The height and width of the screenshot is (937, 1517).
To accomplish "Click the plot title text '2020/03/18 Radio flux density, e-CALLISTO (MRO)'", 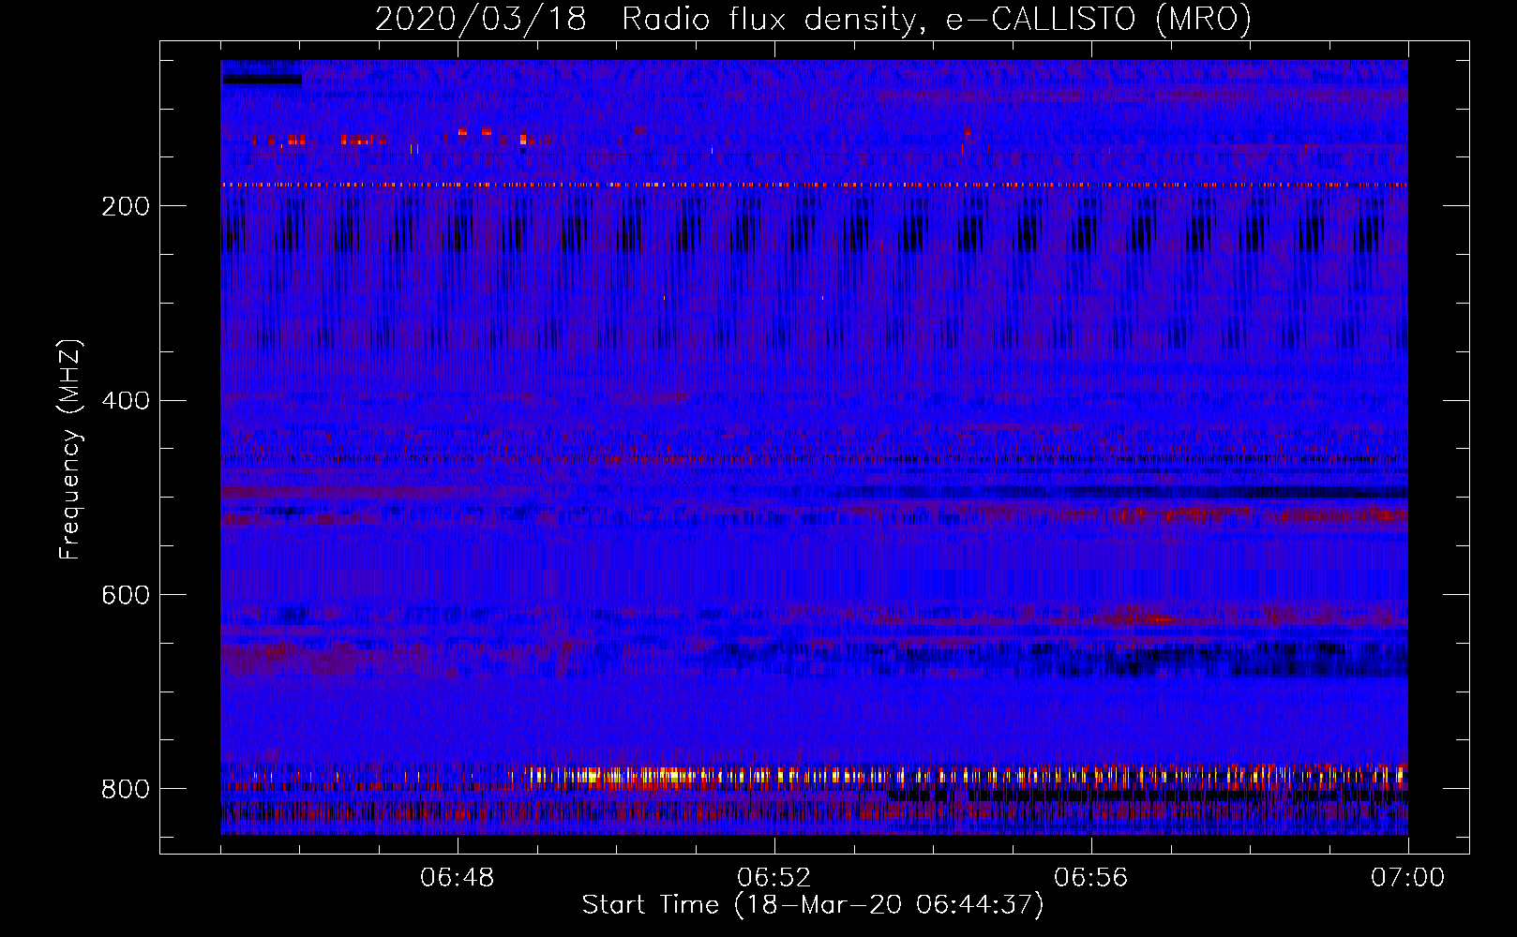I will pyautogui.click(x=813, y=19).
